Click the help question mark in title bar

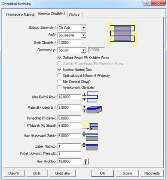147,3
